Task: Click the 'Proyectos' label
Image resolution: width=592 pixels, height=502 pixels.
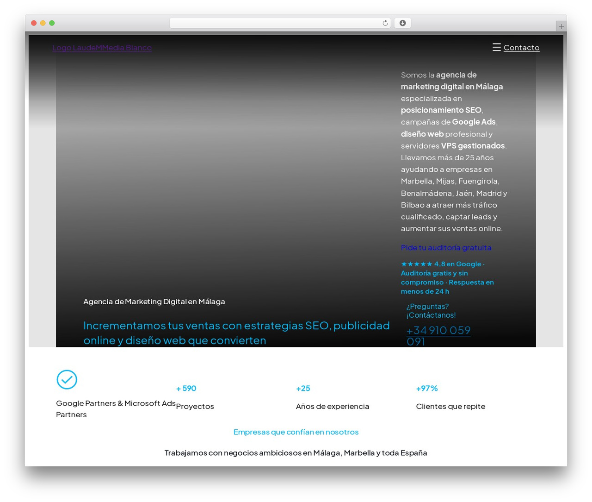Action: click(x=195, y=407)
